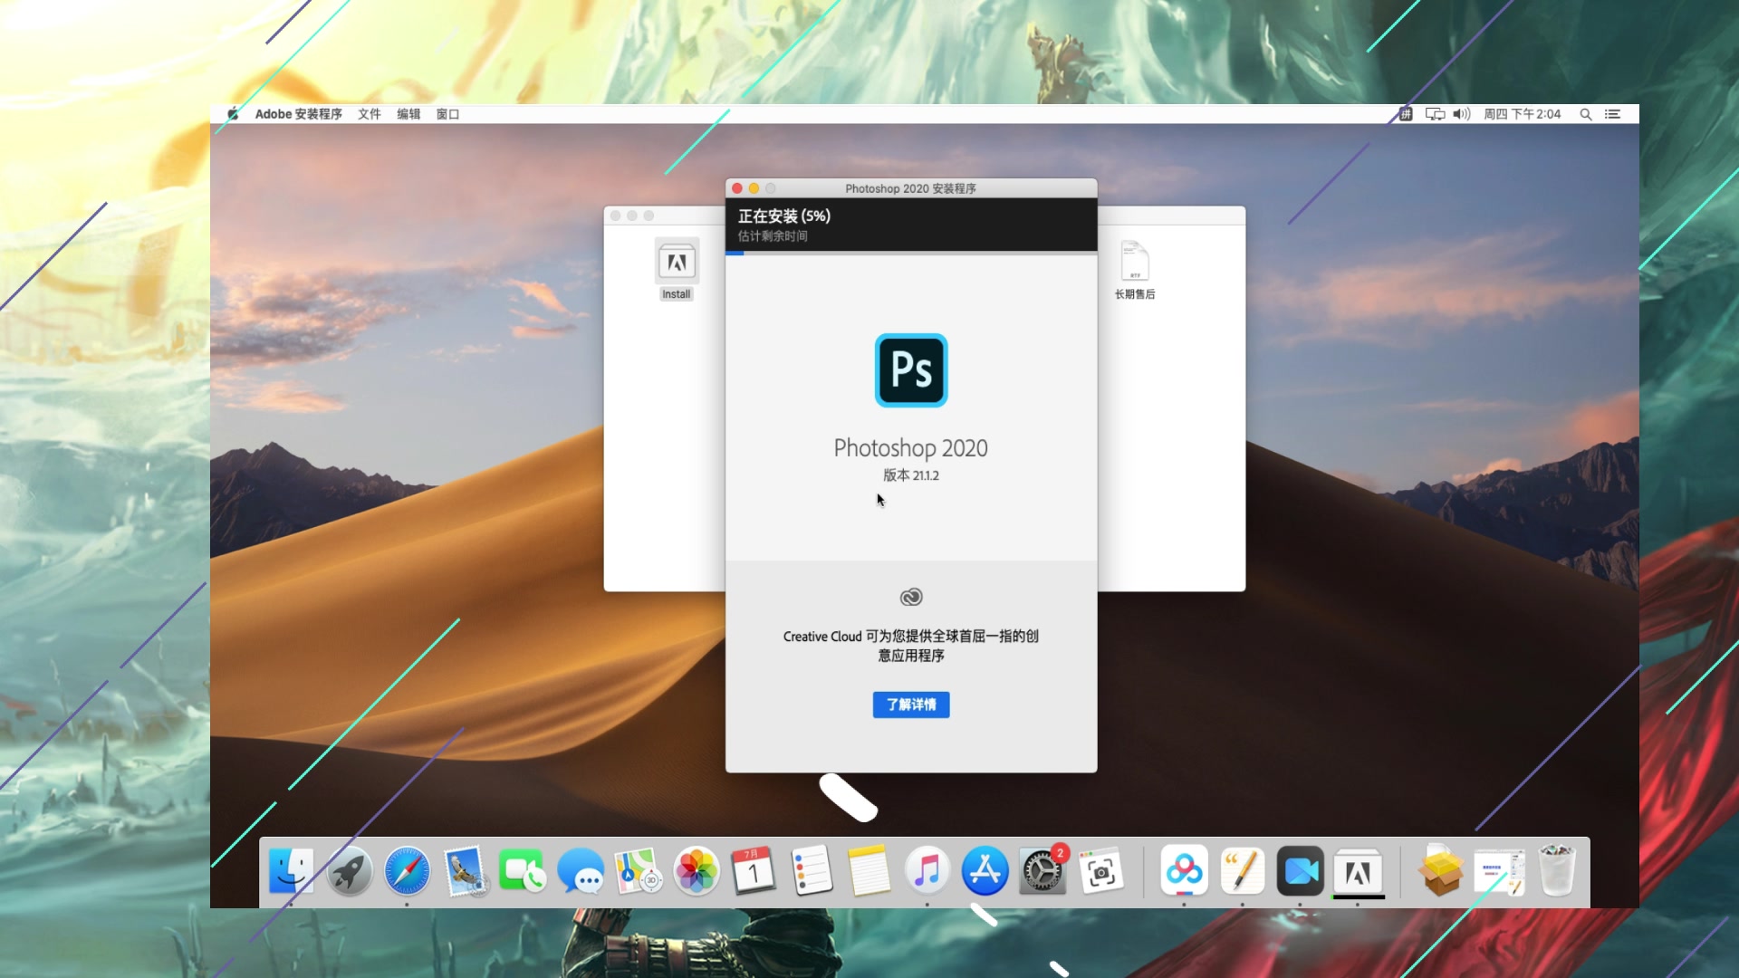
Task: Open the 文件 menu
Action: click(x=369, y=114)
